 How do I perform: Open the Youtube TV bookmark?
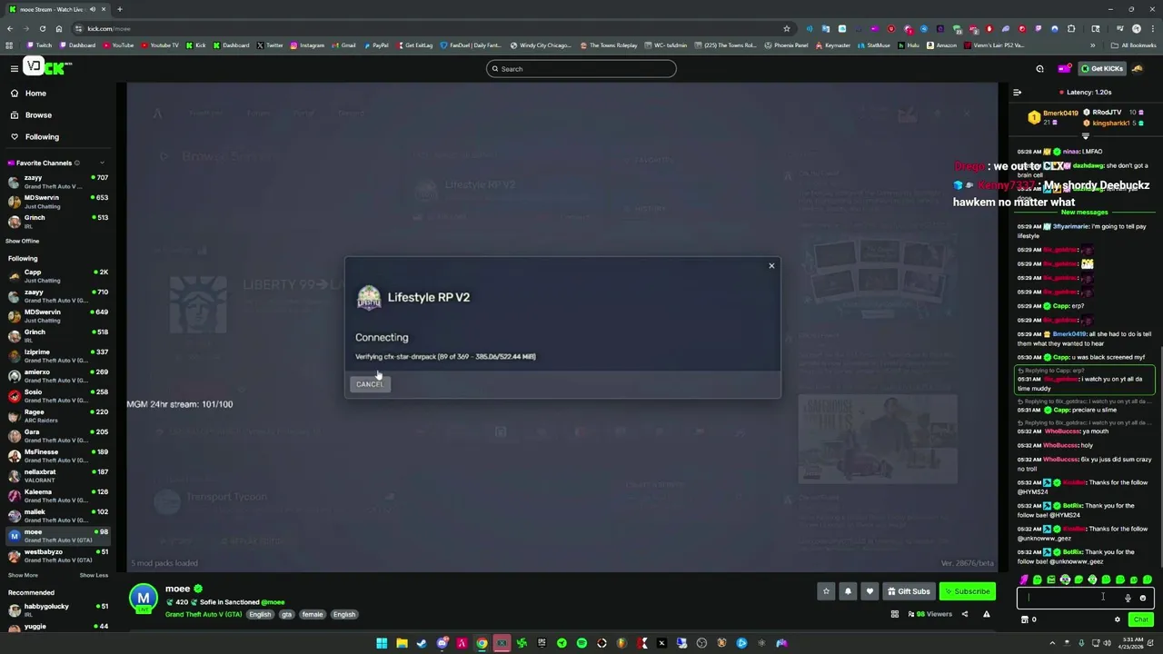point(160,45)
